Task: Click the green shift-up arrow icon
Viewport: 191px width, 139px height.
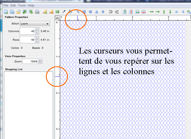Action: click(164, 12)
